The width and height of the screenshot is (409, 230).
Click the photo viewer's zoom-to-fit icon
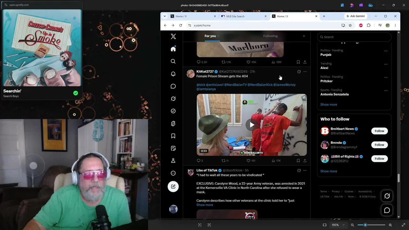[325, 225]
